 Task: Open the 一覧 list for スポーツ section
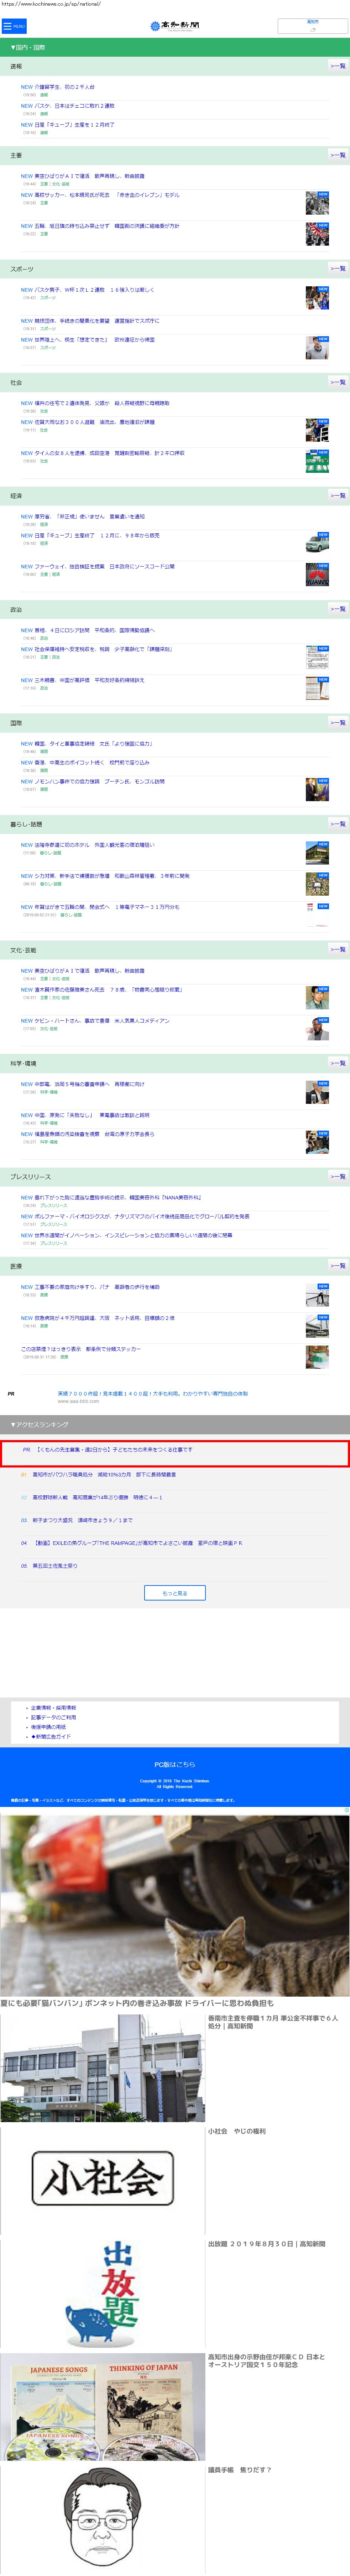click(338, 269)
